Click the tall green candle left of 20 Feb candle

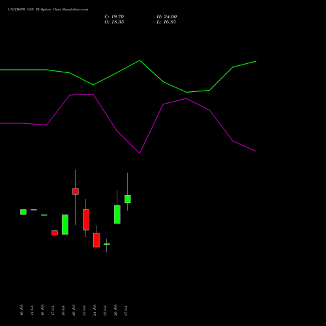65,224
